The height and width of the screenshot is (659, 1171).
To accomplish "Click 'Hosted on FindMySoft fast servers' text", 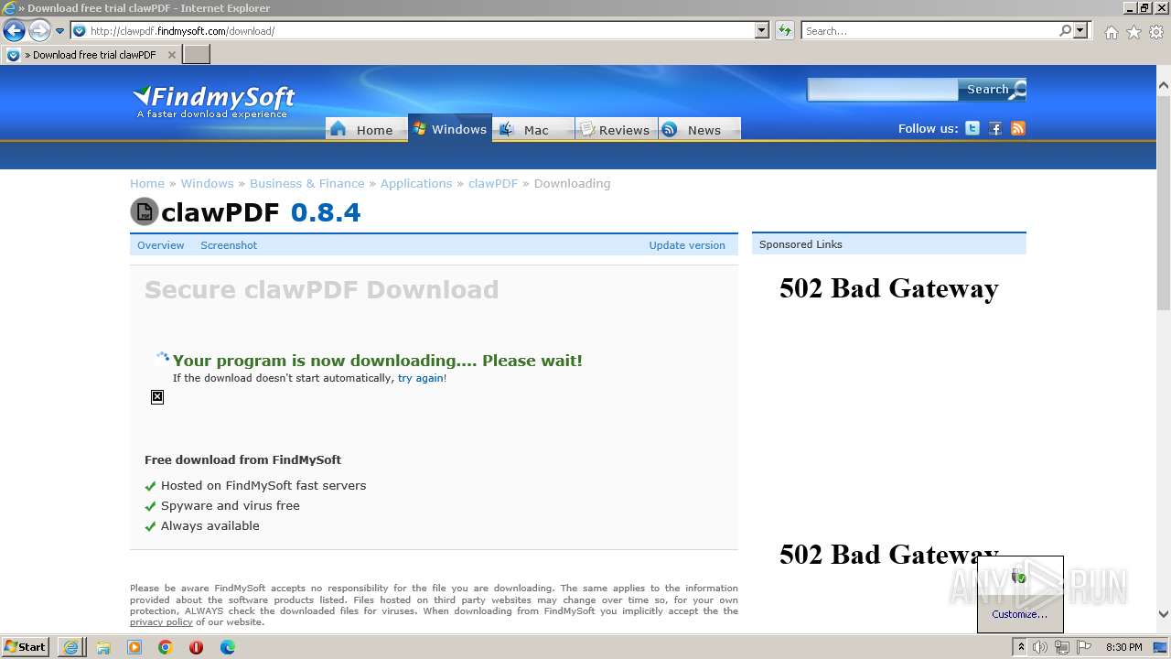I will click(x=263, y=485).
